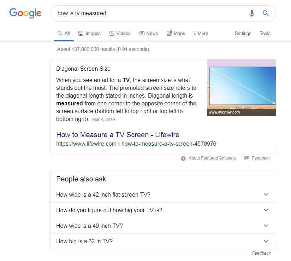Open the Videos tab
291x261 pixels.
click(120, 34)
